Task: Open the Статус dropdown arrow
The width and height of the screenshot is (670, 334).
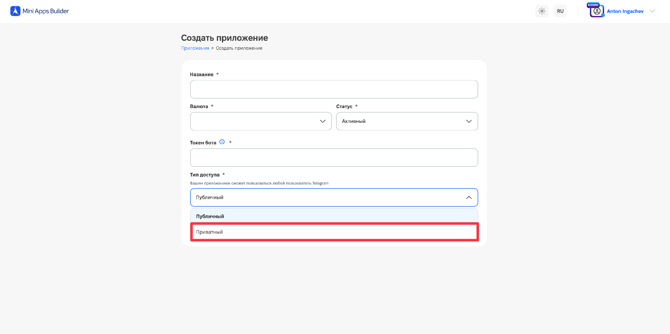Action: point(469,121)
